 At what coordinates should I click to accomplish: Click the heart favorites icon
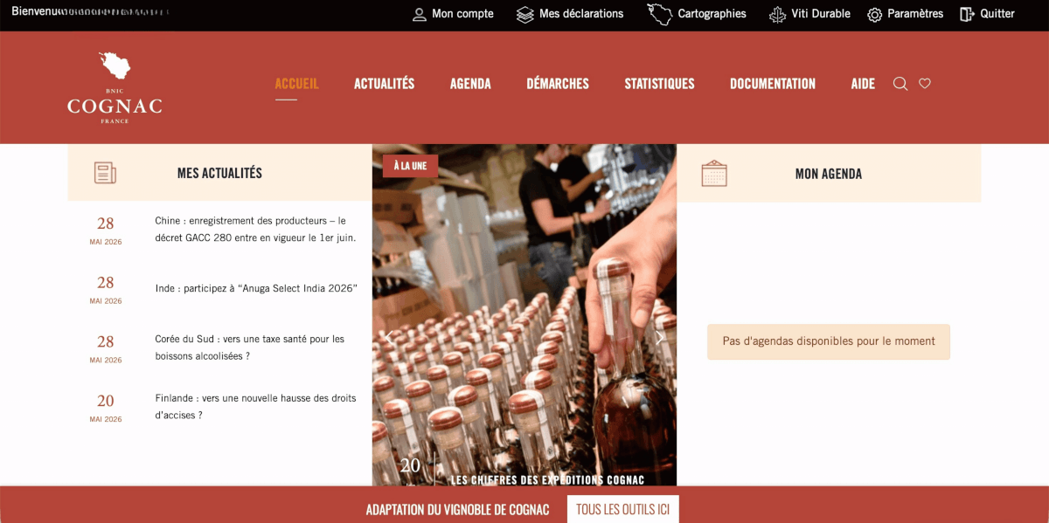pyautogui.click(x=925, y=84)
